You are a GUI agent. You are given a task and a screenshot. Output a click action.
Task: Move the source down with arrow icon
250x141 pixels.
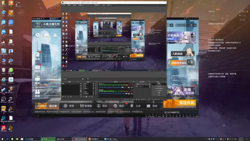click(x=92, y=97)
